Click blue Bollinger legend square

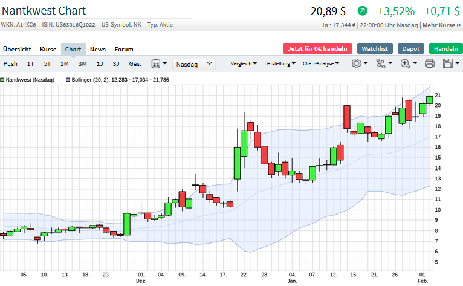coord(68,80)
